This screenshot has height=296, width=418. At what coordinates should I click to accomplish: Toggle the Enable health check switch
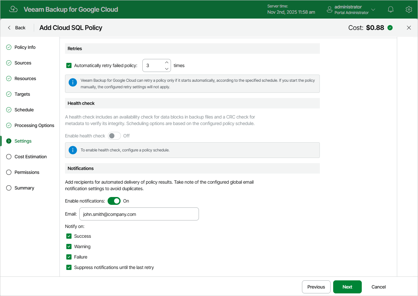(x=114, y=136)
